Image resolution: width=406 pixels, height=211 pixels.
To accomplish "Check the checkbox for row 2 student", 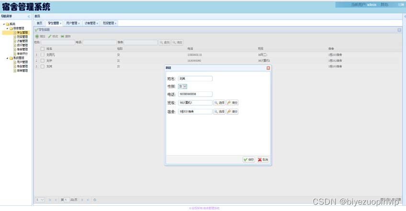I will click(43, 61).
